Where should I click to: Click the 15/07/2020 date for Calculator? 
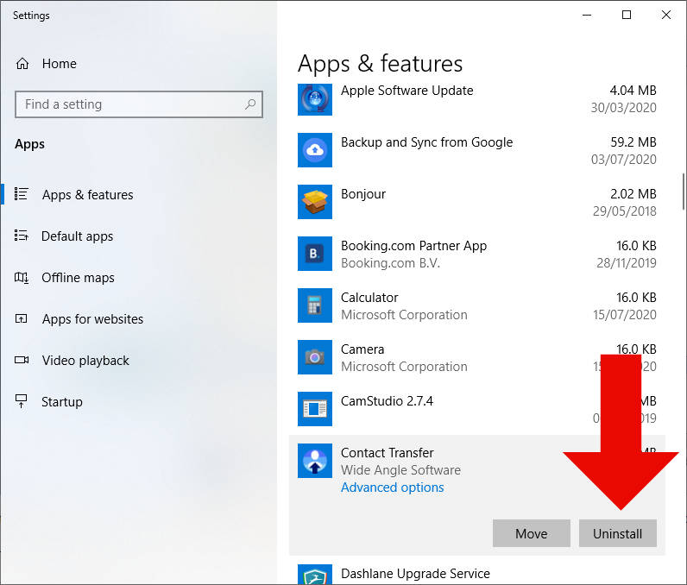click(x=624, y=314)
